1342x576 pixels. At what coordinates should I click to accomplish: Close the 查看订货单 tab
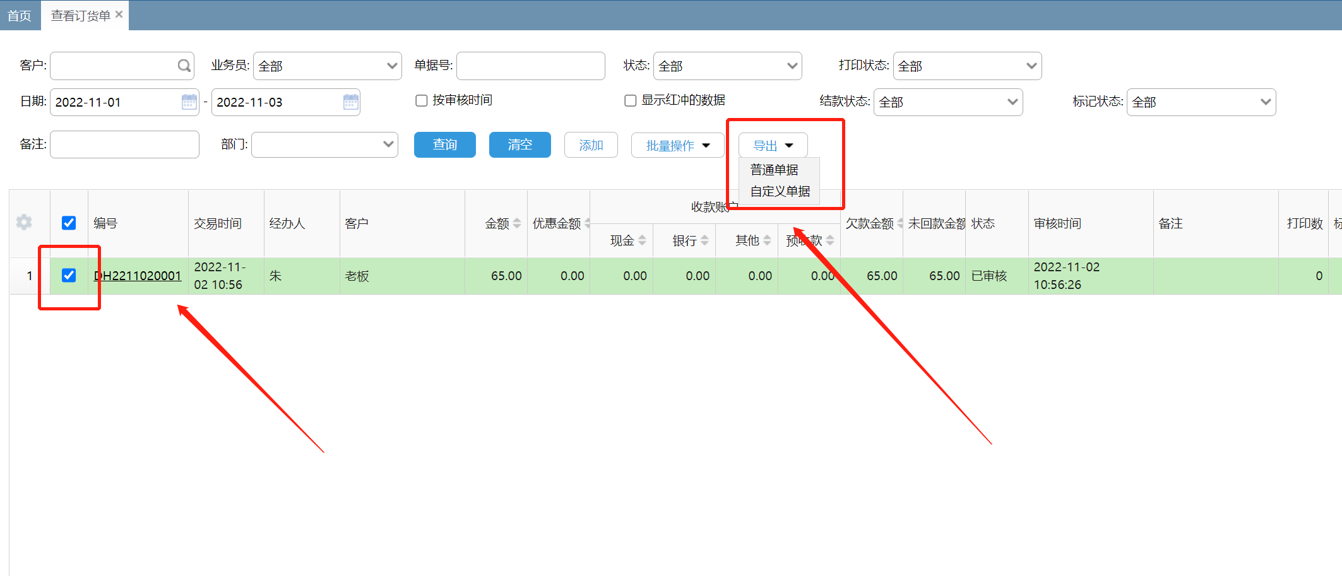click(119, 15)
